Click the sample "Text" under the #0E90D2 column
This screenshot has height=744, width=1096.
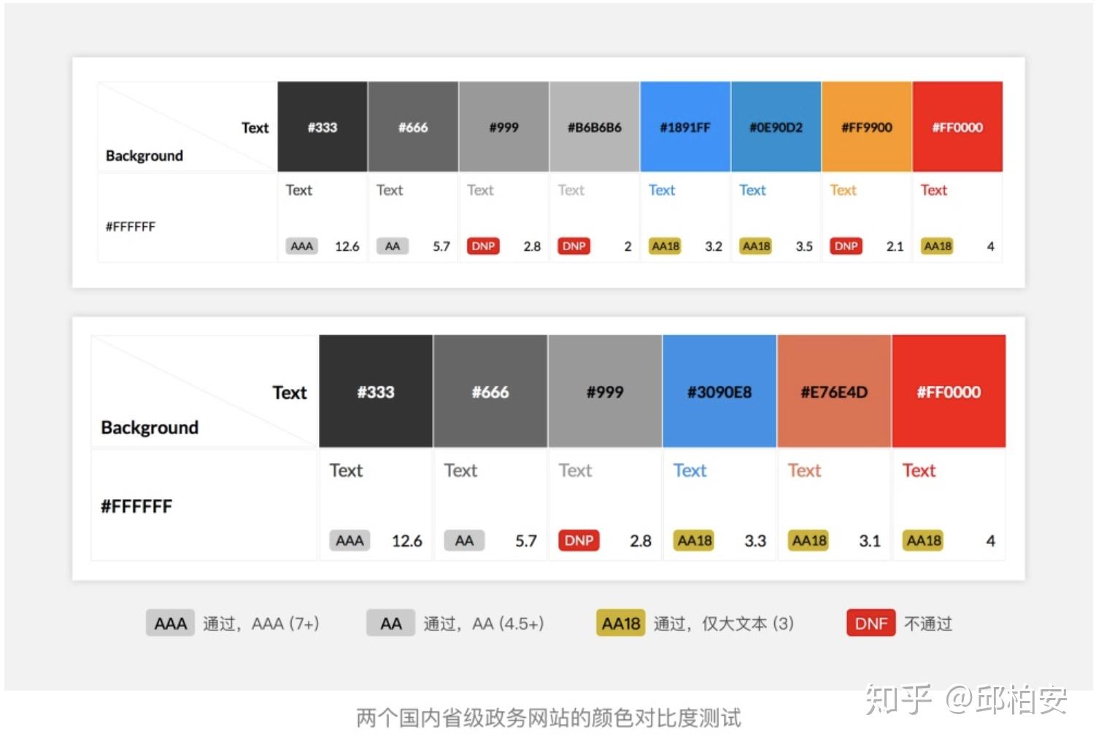[752, 190]
